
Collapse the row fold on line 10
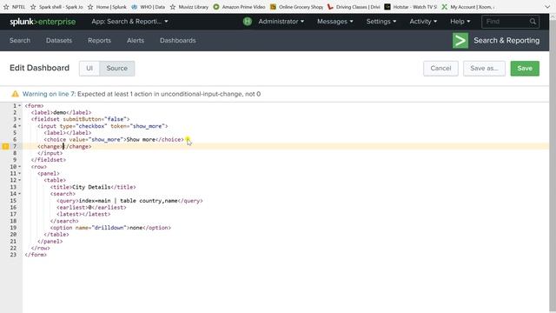(19, 166)
